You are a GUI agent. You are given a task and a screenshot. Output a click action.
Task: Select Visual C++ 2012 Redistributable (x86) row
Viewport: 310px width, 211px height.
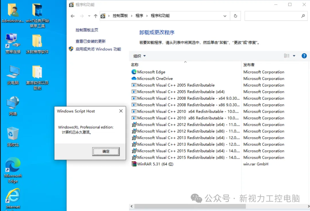(x=185, y=131)
